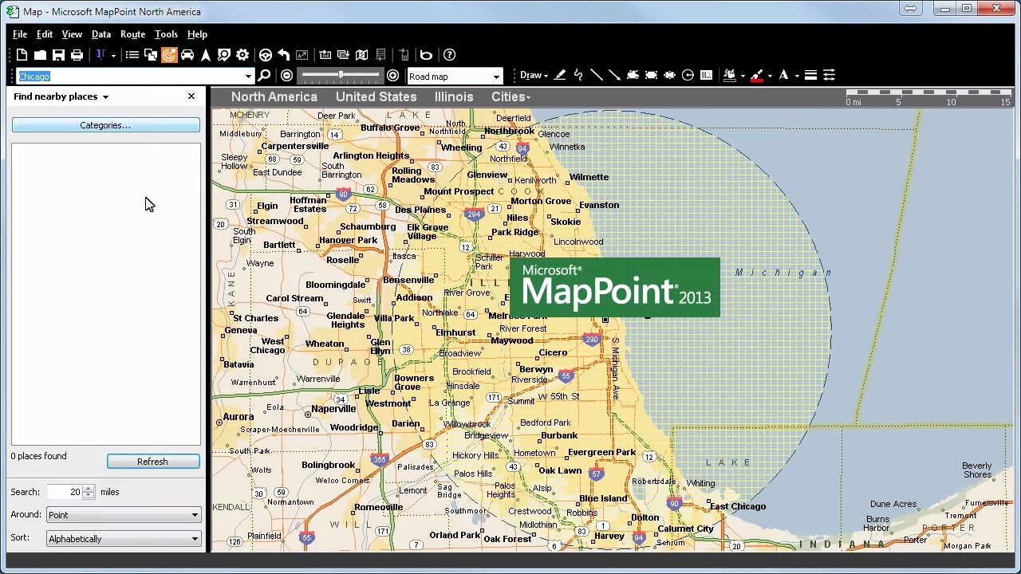Click the Route Planner car icon
This screenshot has height=574, width=1021.
pos(187,54)
